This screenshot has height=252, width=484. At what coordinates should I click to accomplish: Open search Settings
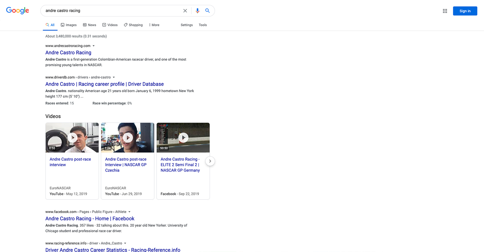[x=187, y=25]
